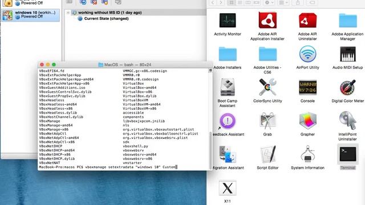
Task: Click 'org.virtualbox.vboxwebsrv.plist' in Terminal
Action: pos(155,138)
